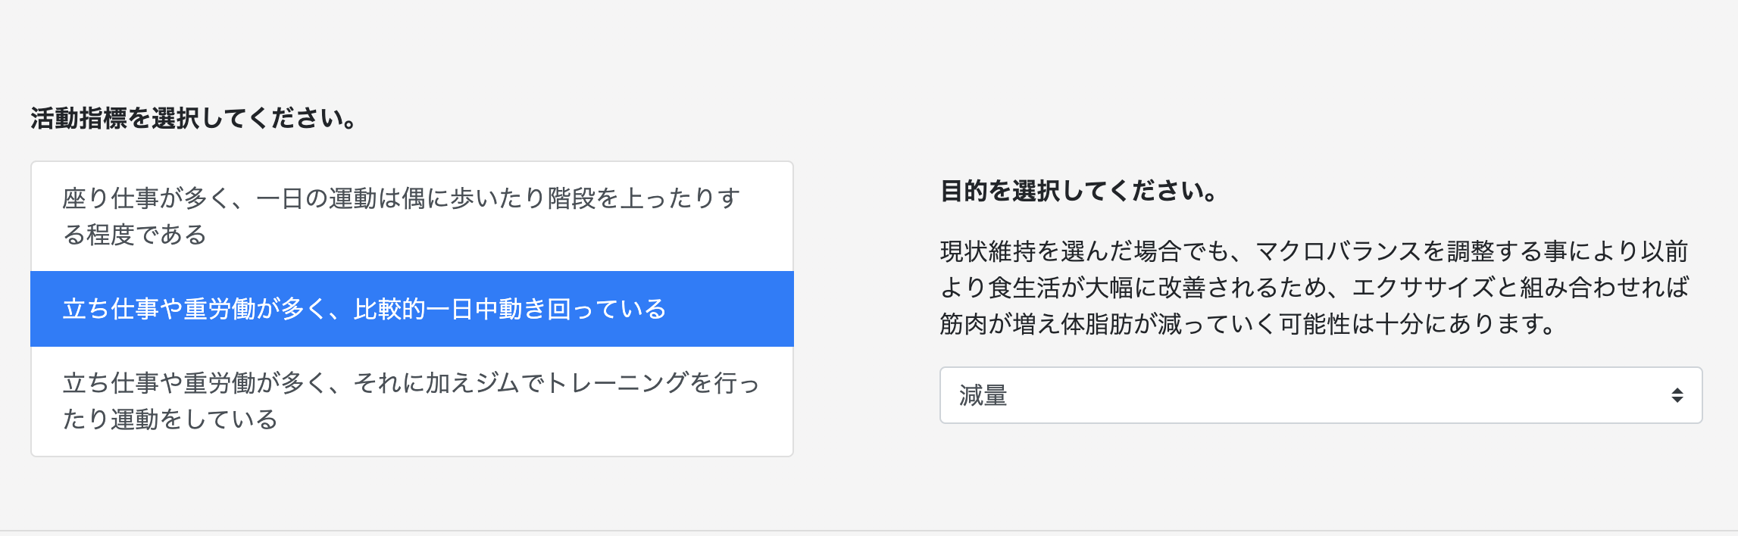Select the highlighted 比較的一日中動き回っている option
The height and width of the screenshot is (536, 1738).
(411, 309)
